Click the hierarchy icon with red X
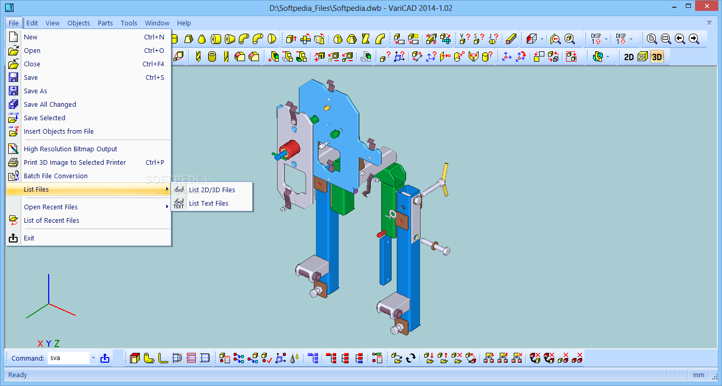722x386 pixels. (517, 358)
